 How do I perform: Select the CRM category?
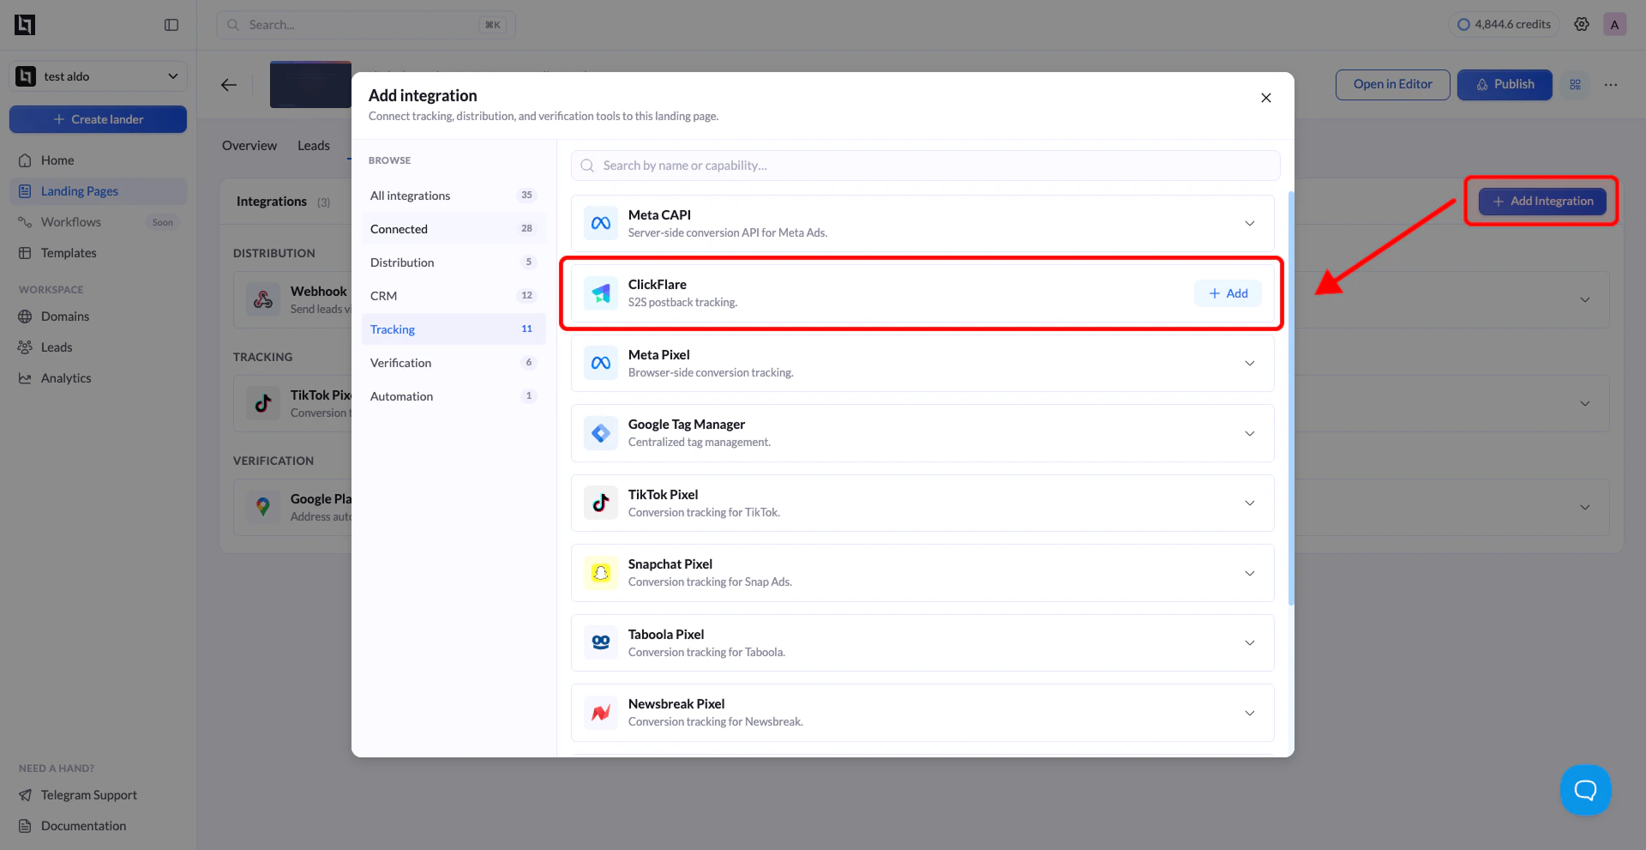point(454,296)
